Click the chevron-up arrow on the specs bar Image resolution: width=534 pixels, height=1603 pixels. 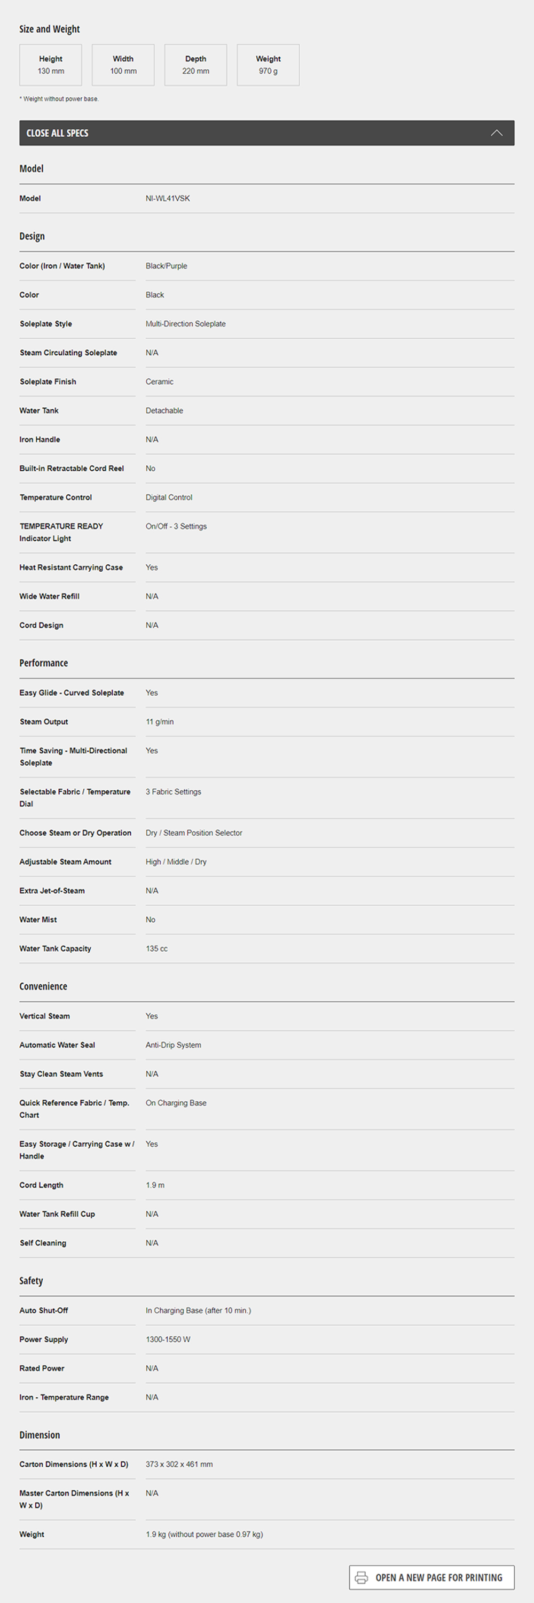[x=496, y=133]
